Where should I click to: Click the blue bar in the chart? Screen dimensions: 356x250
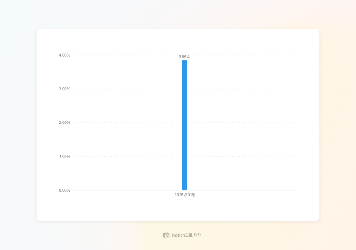pyautogui.click(x=184, y=124)
